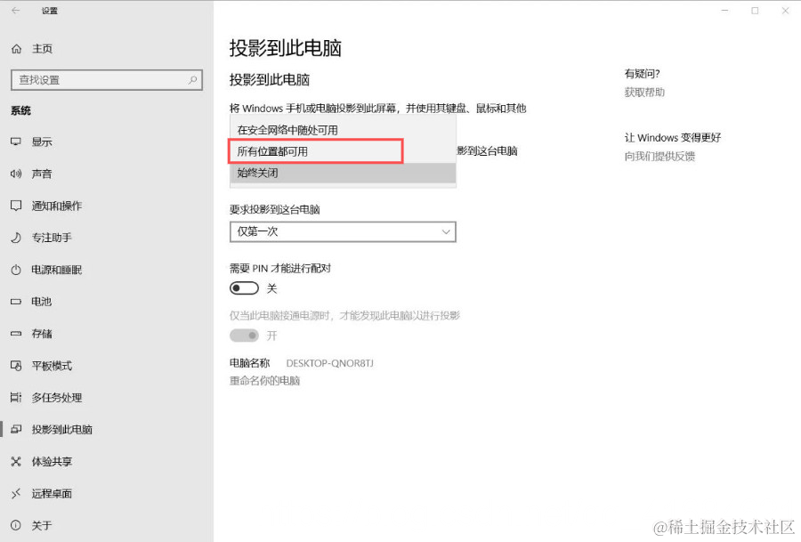Open 电源和睡眠 settings
The width and height of the screenshot is (801, 542).
tap(67, 270)
